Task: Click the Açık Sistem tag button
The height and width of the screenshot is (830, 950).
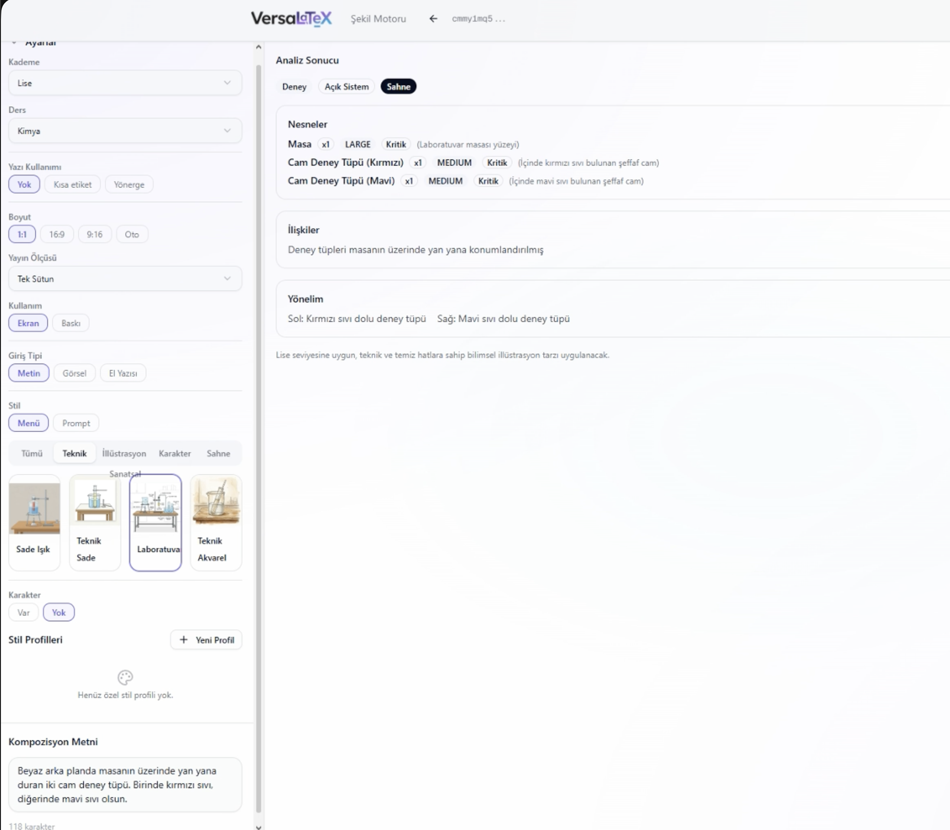Action: point(346,86)
